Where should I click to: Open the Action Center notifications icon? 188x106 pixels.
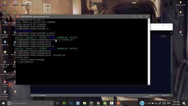(184, 103)
